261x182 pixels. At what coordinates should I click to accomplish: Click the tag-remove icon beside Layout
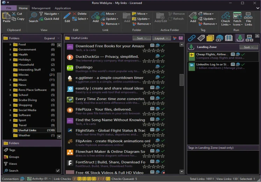[x=175, y=38]
